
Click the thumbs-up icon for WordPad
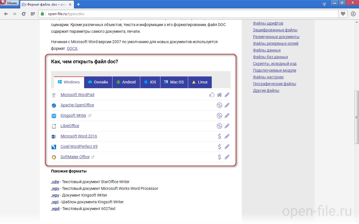pos(212,95)
